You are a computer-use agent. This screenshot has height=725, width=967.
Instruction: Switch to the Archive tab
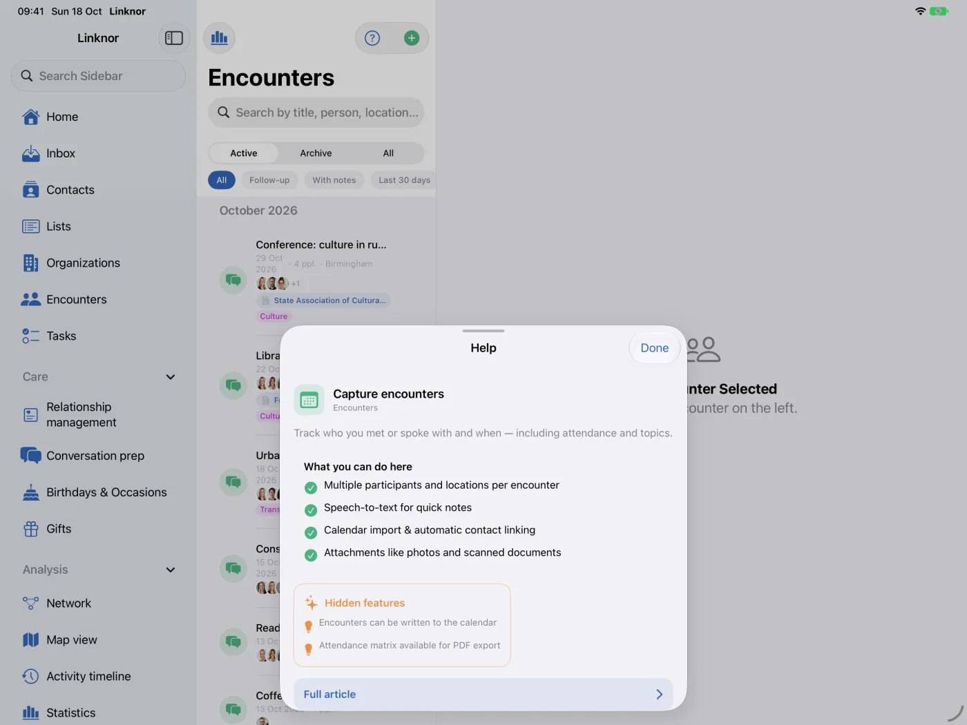click(316, 153)
